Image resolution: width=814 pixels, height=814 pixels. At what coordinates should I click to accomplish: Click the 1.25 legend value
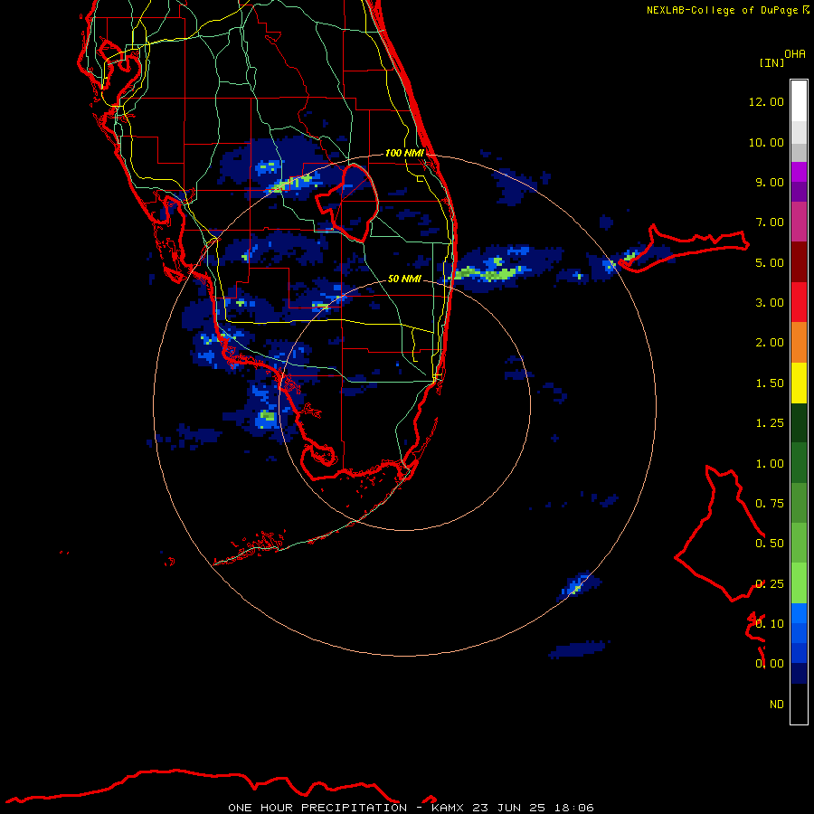(770, 423)
